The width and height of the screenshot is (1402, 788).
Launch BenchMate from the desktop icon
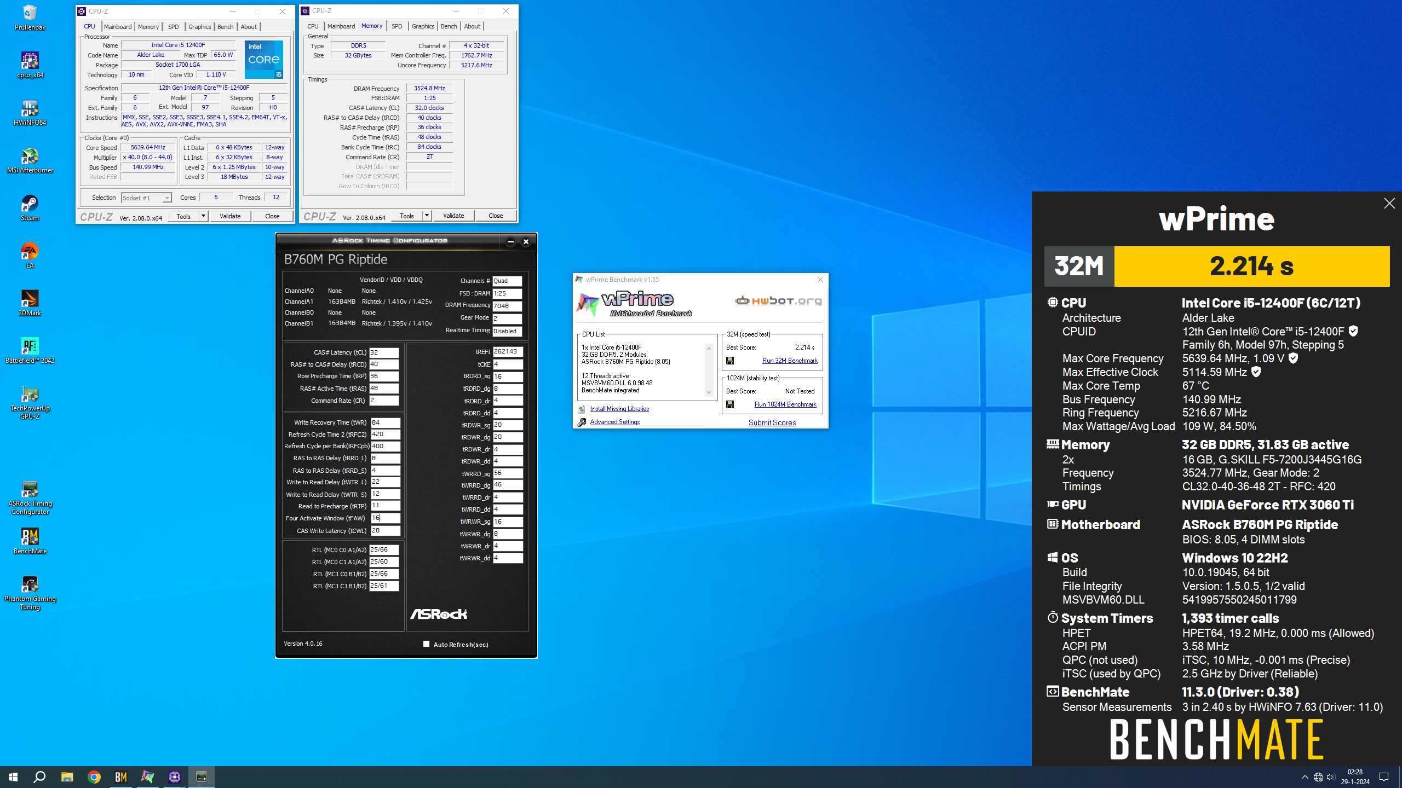pos(30,541)
